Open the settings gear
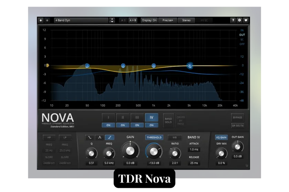Viewport: 289px width, 192px height. [x=239, y=20]
